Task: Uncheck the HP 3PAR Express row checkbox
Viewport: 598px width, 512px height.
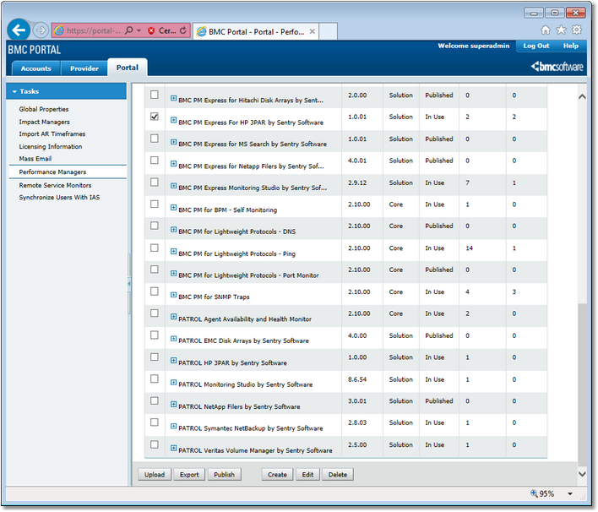Action: pyautogui.click(x=155, y=117)
